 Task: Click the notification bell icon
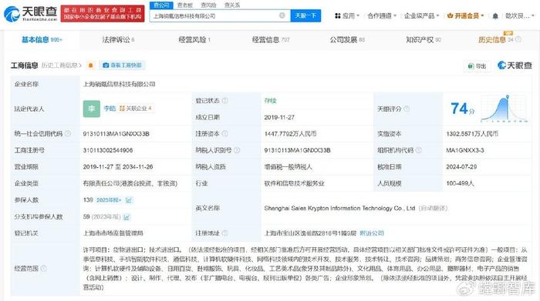[495, 16]
